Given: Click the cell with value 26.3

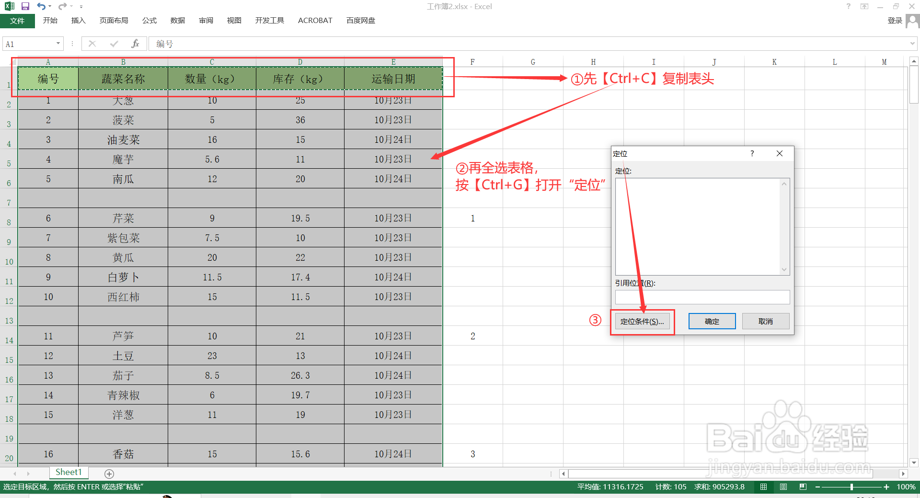Looking at the screenshot, I should point(300,375).
